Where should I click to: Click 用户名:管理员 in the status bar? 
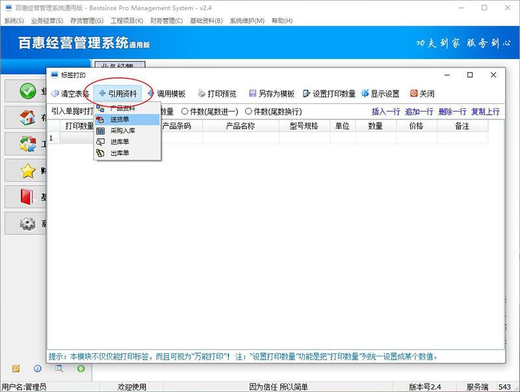(24, 387)
